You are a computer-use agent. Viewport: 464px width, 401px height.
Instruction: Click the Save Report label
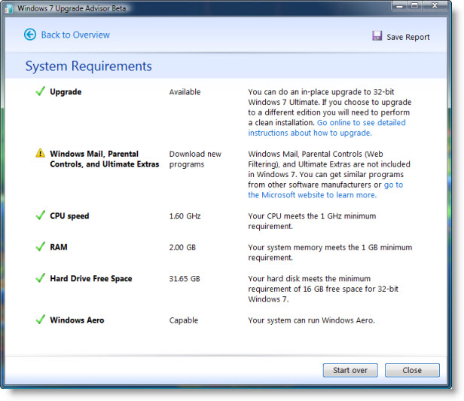coord(408,37)
